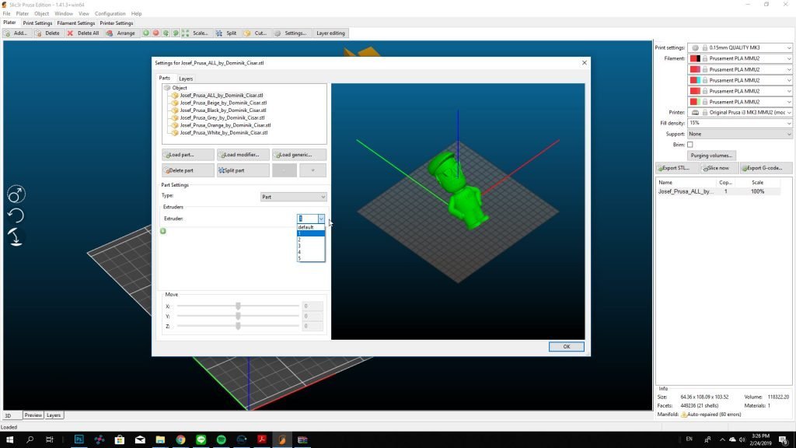796x448 pixels.
Task: Click the Slice now button
Action: click(718, 168)
